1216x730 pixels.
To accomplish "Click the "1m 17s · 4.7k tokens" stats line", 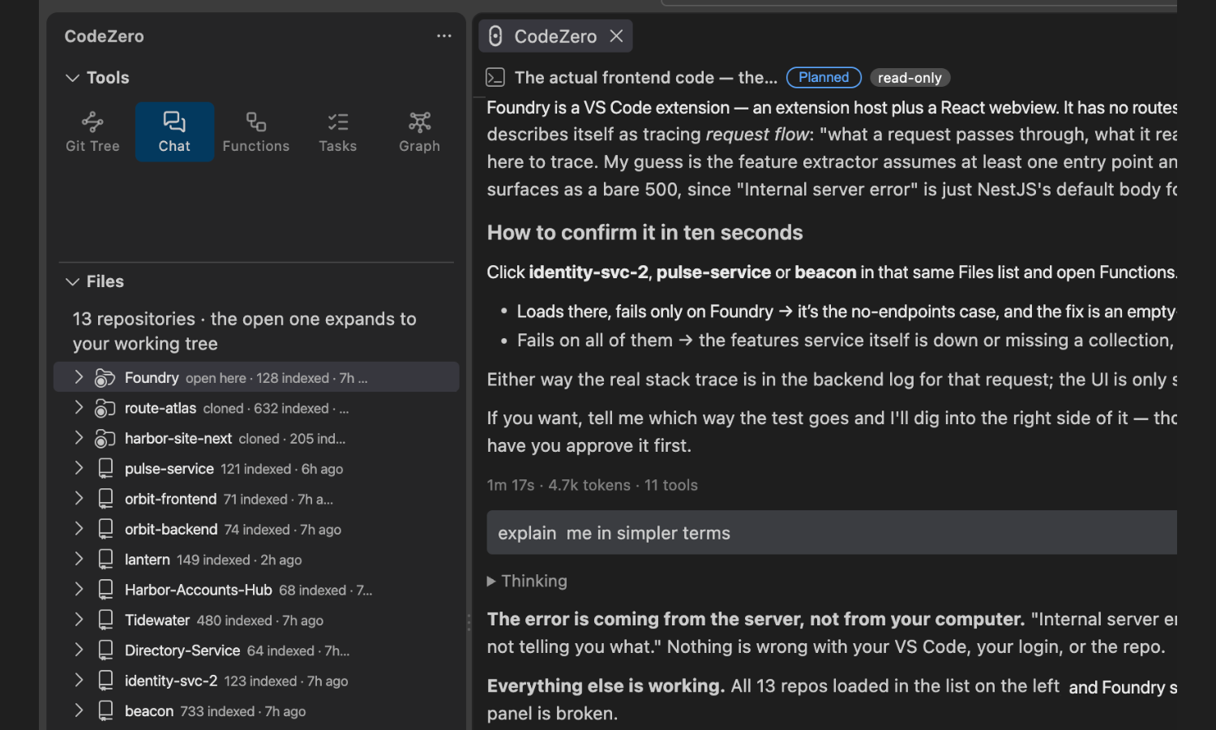I will [592, 485].
